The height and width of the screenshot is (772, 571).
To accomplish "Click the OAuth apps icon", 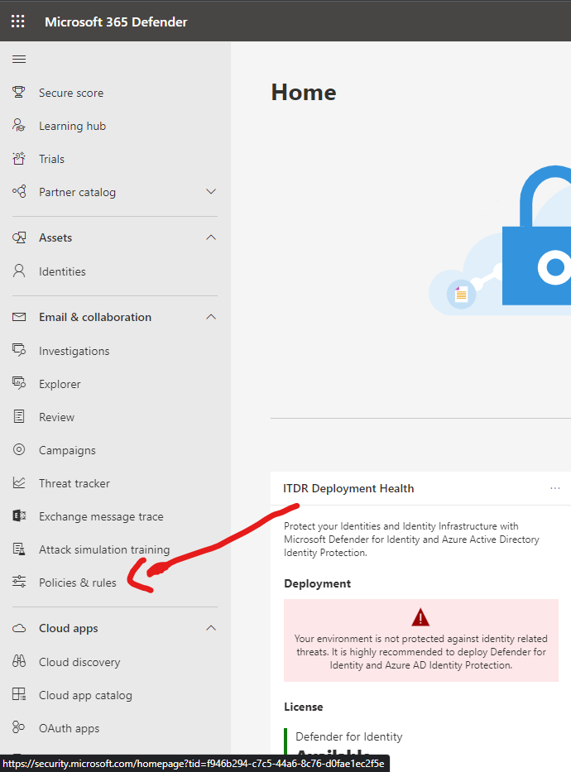I will (x=19, y=727).
